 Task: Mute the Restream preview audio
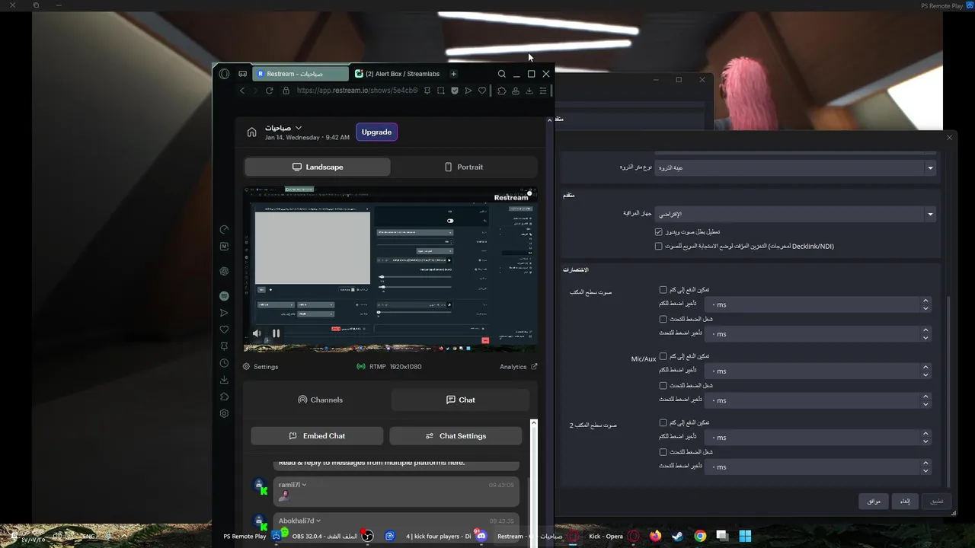(257, 333)
